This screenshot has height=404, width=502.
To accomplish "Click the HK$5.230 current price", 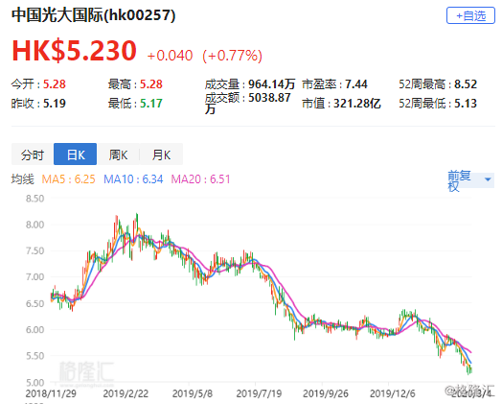I will point(75,50).
